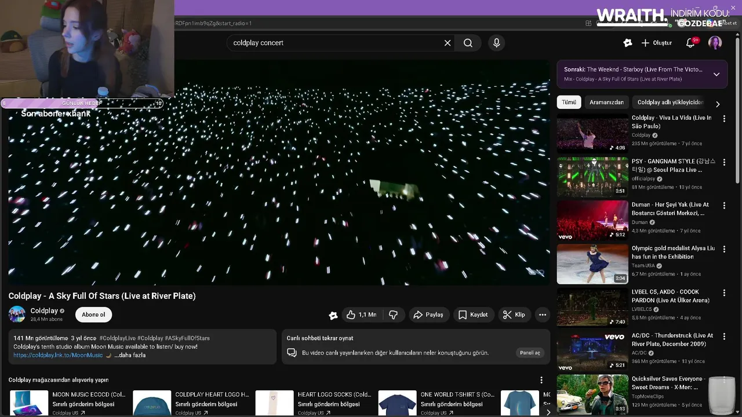Open options for Duman Her Şeyi Yak
The width and height of the screenshot is (742, 417).
(724, 206)
